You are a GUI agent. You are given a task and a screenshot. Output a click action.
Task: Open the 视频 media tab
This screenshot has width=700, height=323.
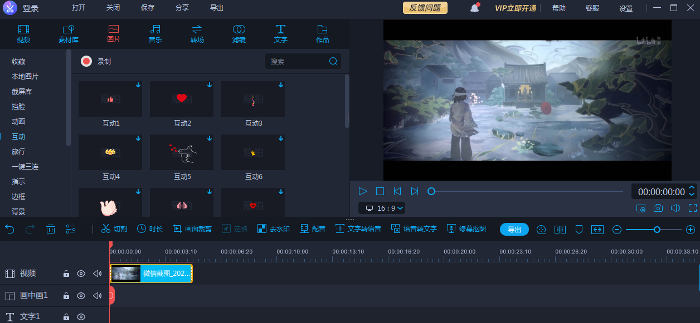tap(23, 33)
